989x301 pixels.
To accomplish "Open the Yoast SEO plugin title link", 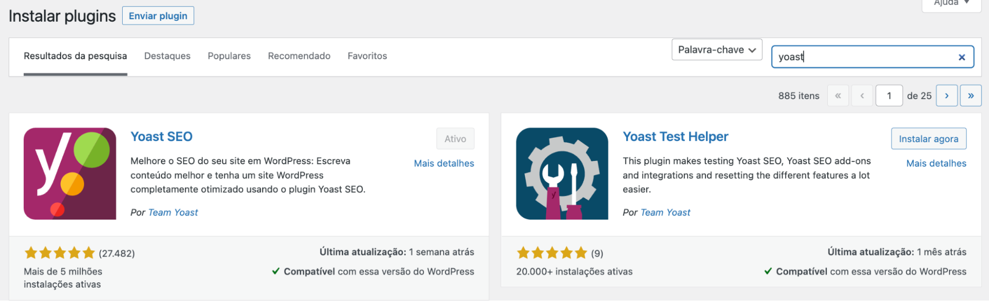I will coord(161,137).
